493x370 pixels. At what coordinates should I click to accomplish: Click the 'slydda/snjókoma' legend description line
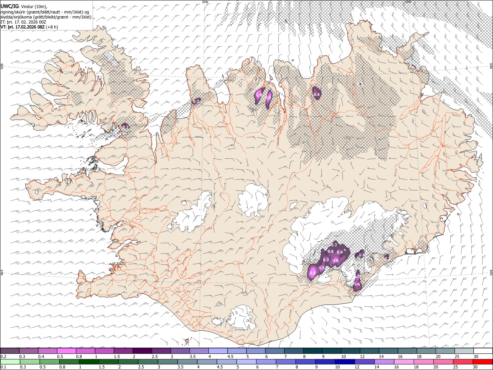(46, 17)
